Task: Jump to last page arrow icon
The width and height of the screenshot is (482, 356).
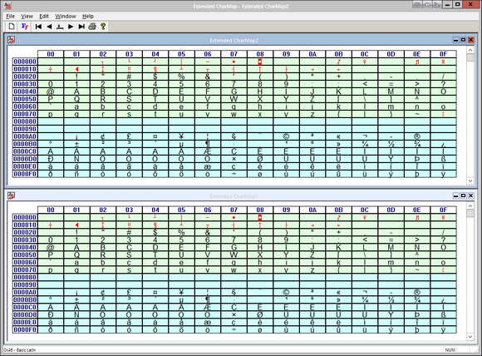Action: 81,27
